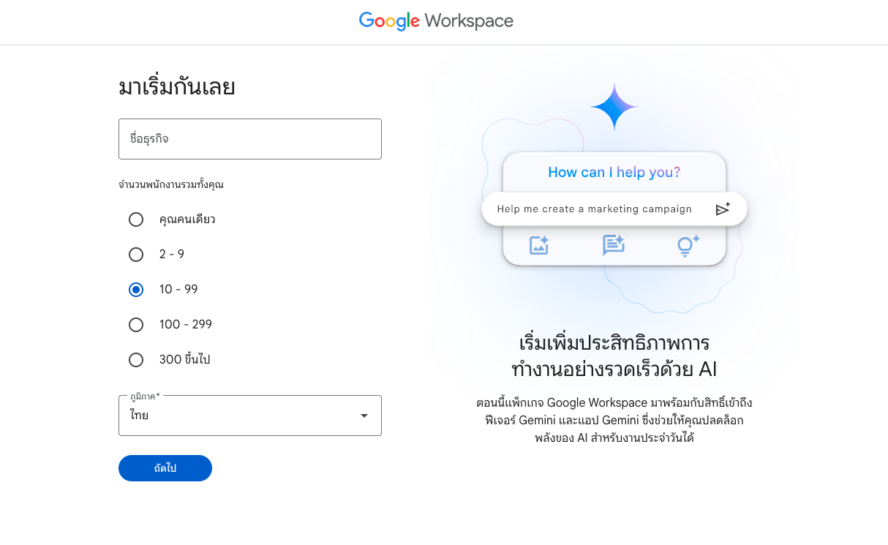Click the image generation icon
Screen dimensions: 888x545
click(x=539, y=245)
